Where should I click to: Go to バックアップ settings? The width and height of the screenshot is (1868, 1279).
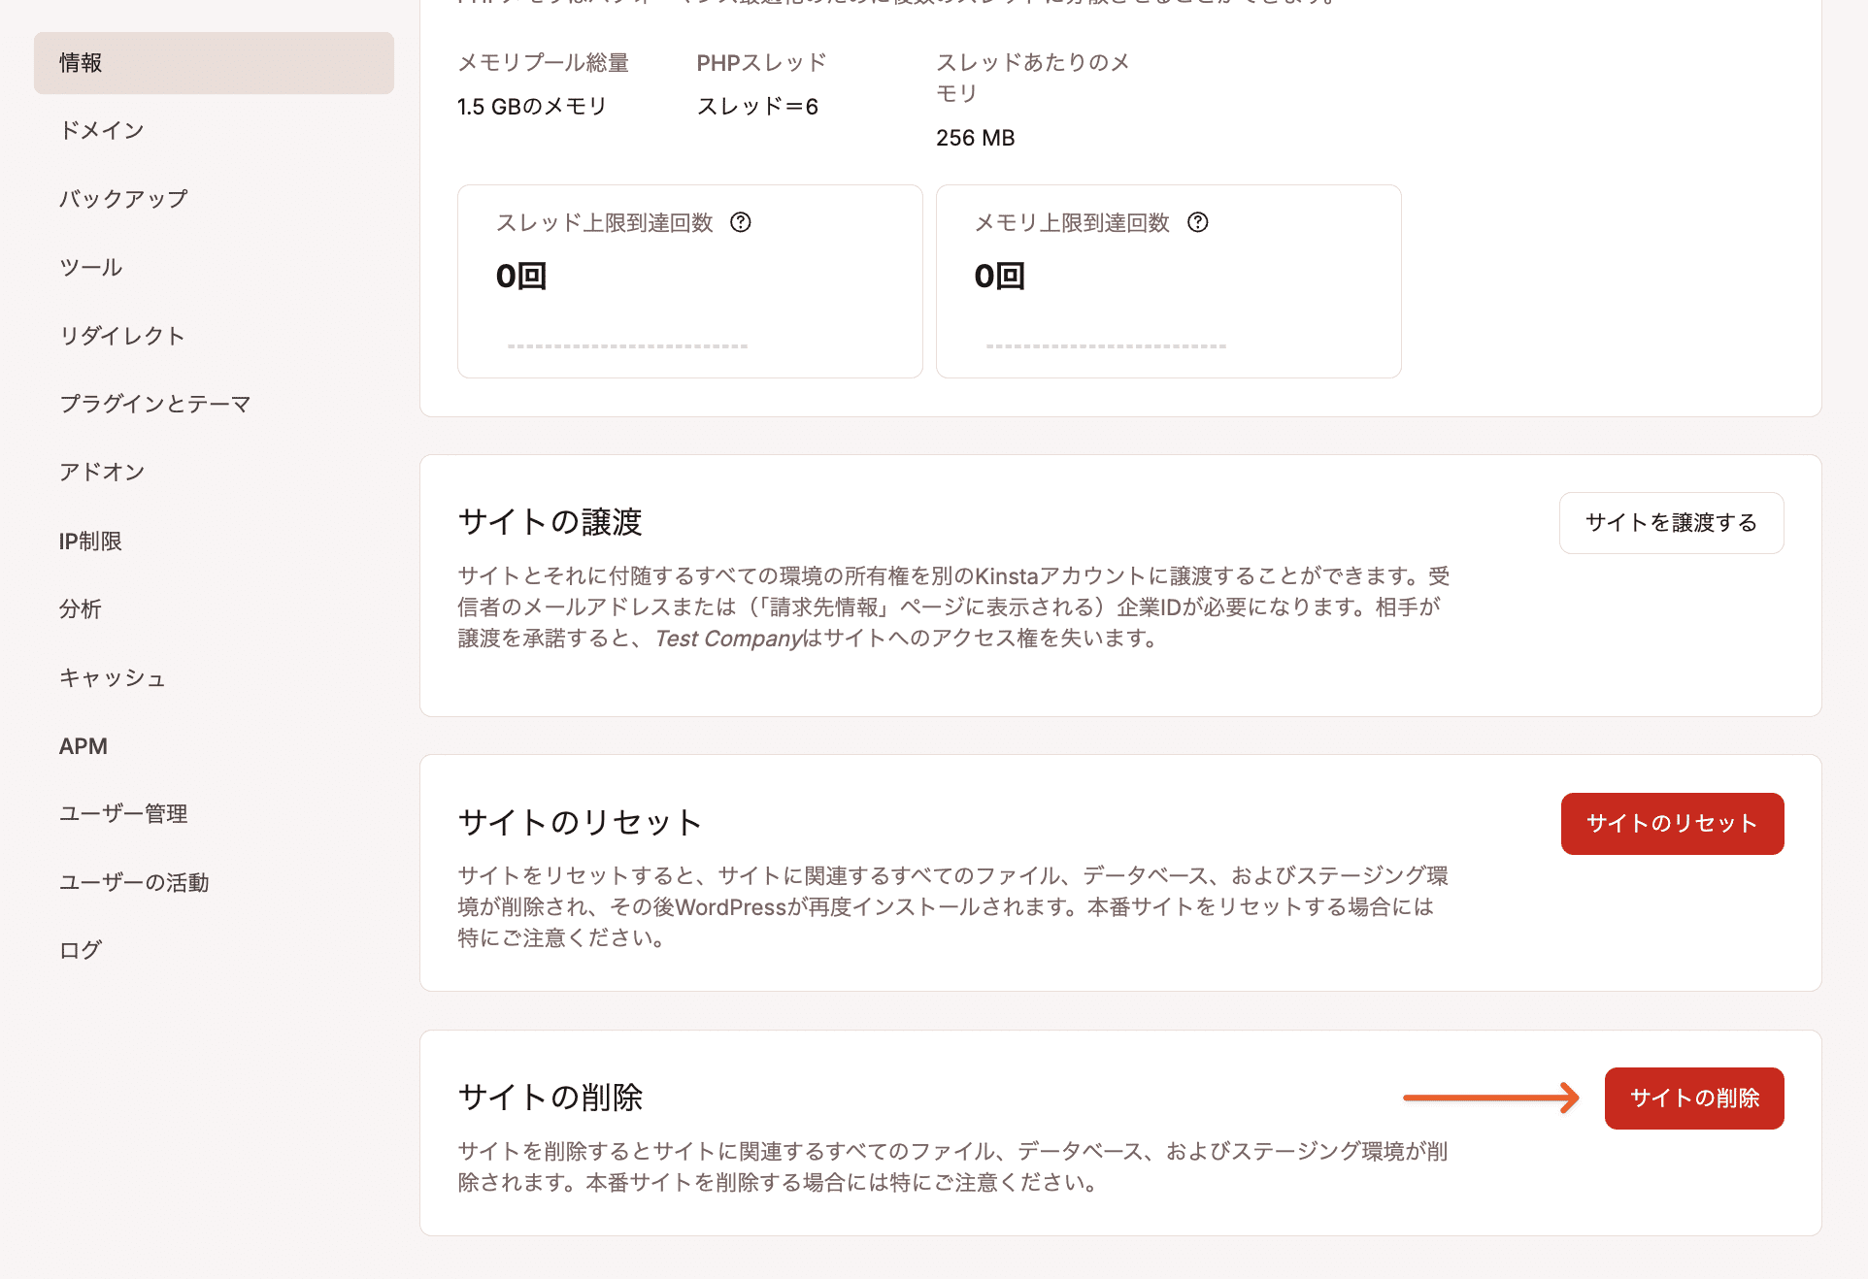(x=122, y=198)
